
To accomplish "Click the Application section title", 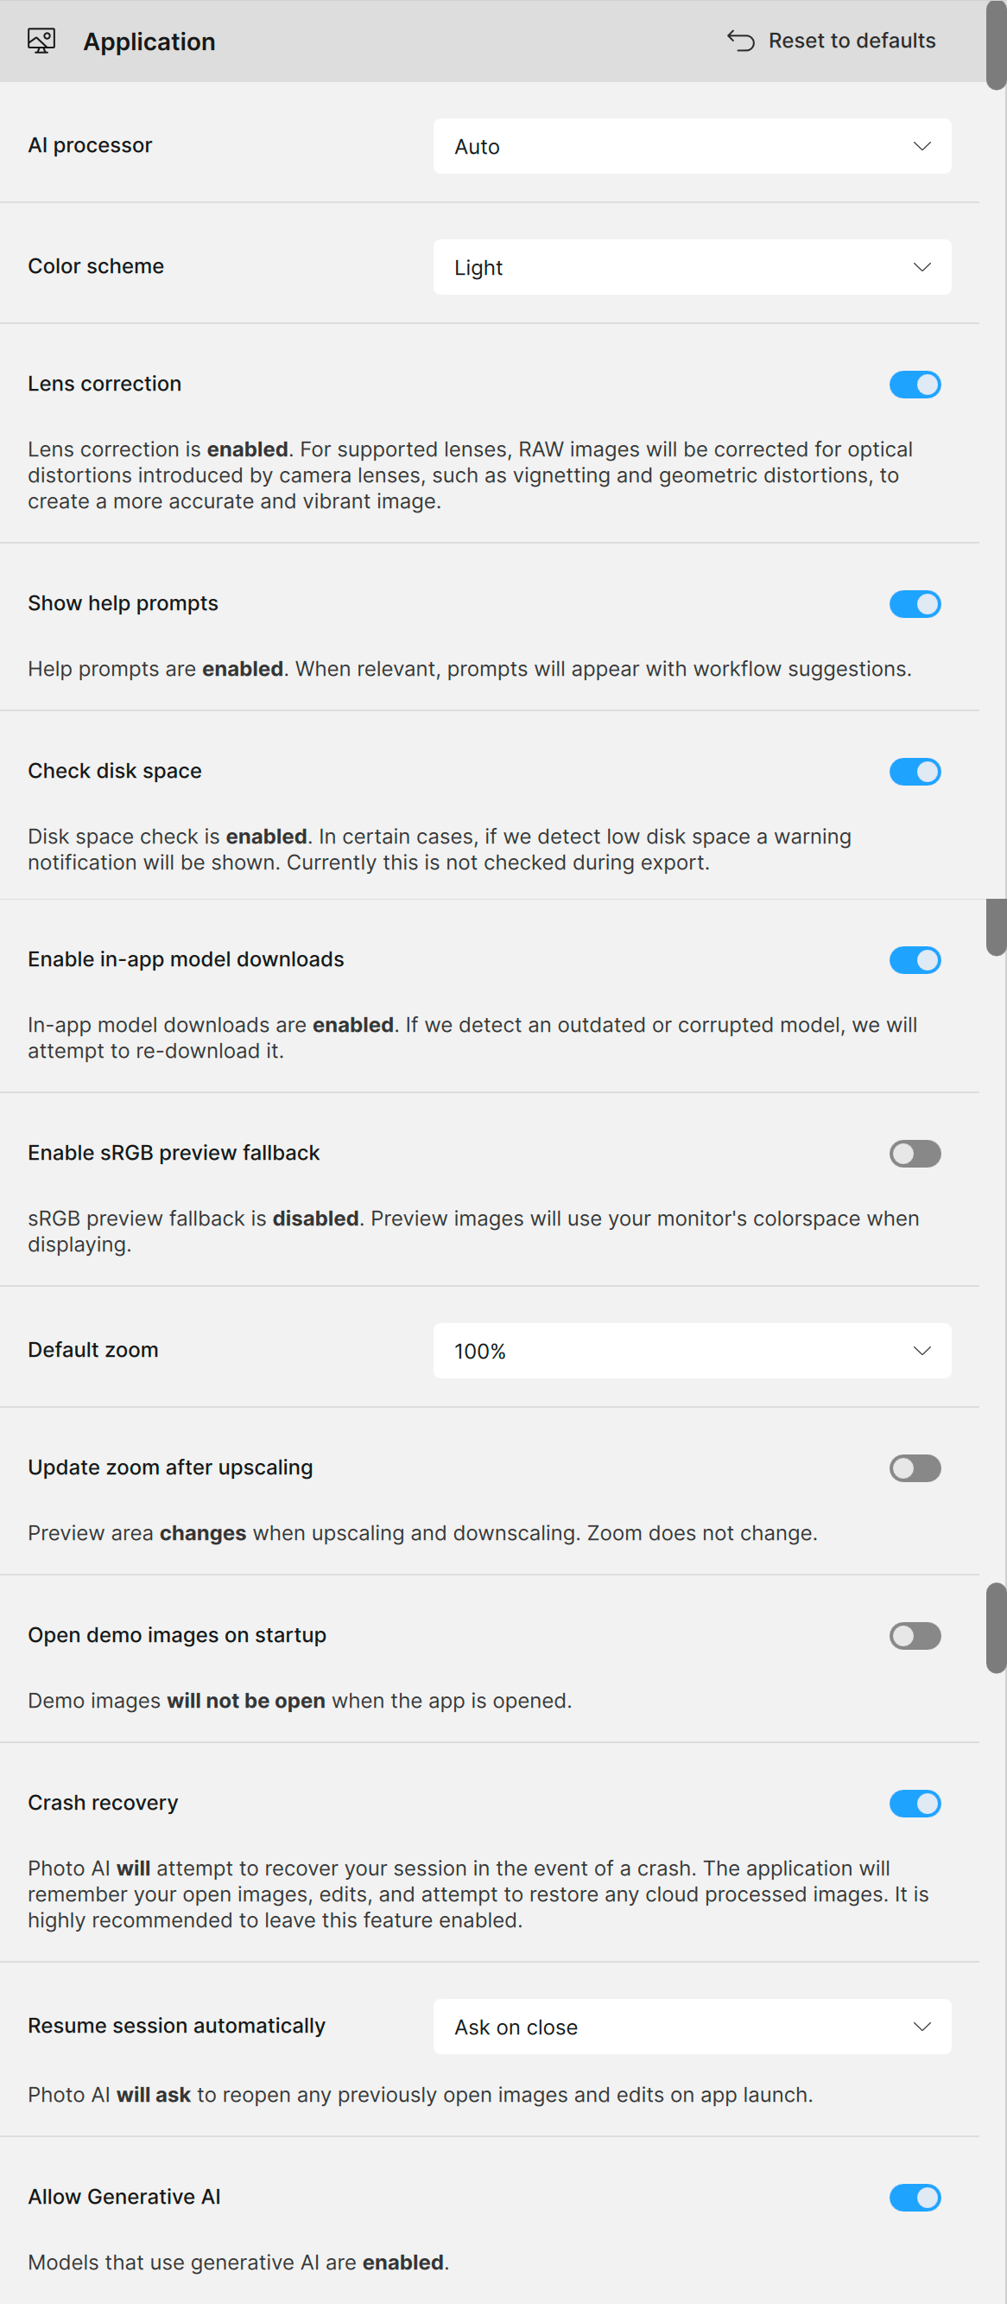I will (x=149, y=42).
